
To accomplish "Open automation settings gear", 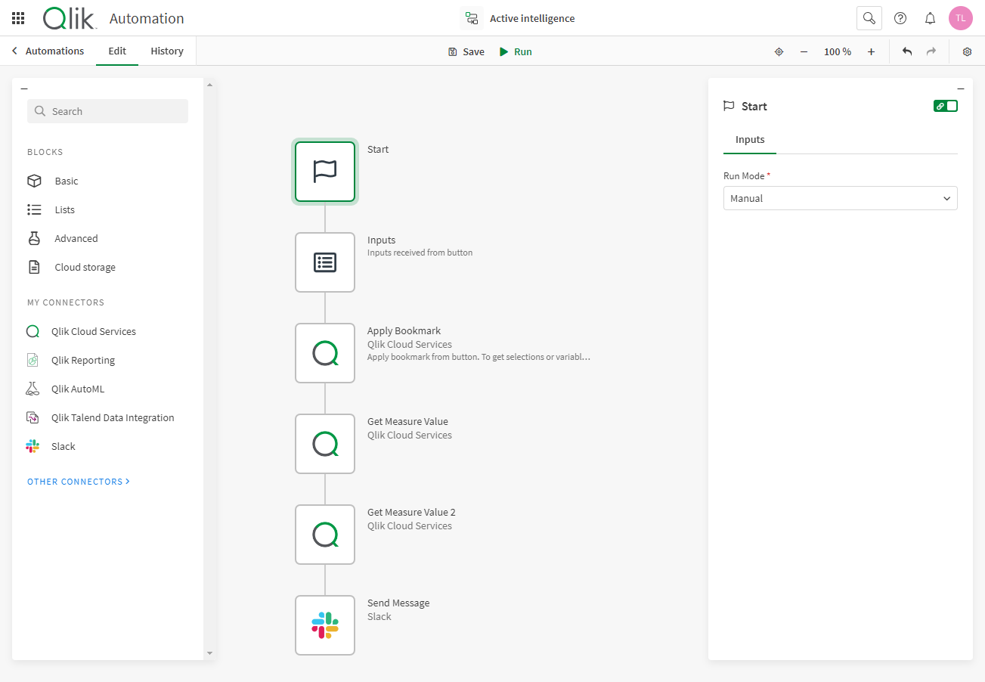I will 967,51.
